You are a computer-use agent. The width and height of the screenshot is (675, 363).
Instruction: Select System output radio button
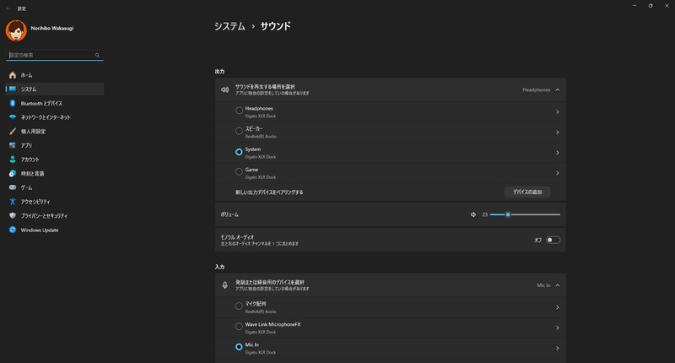pos(239,152)
